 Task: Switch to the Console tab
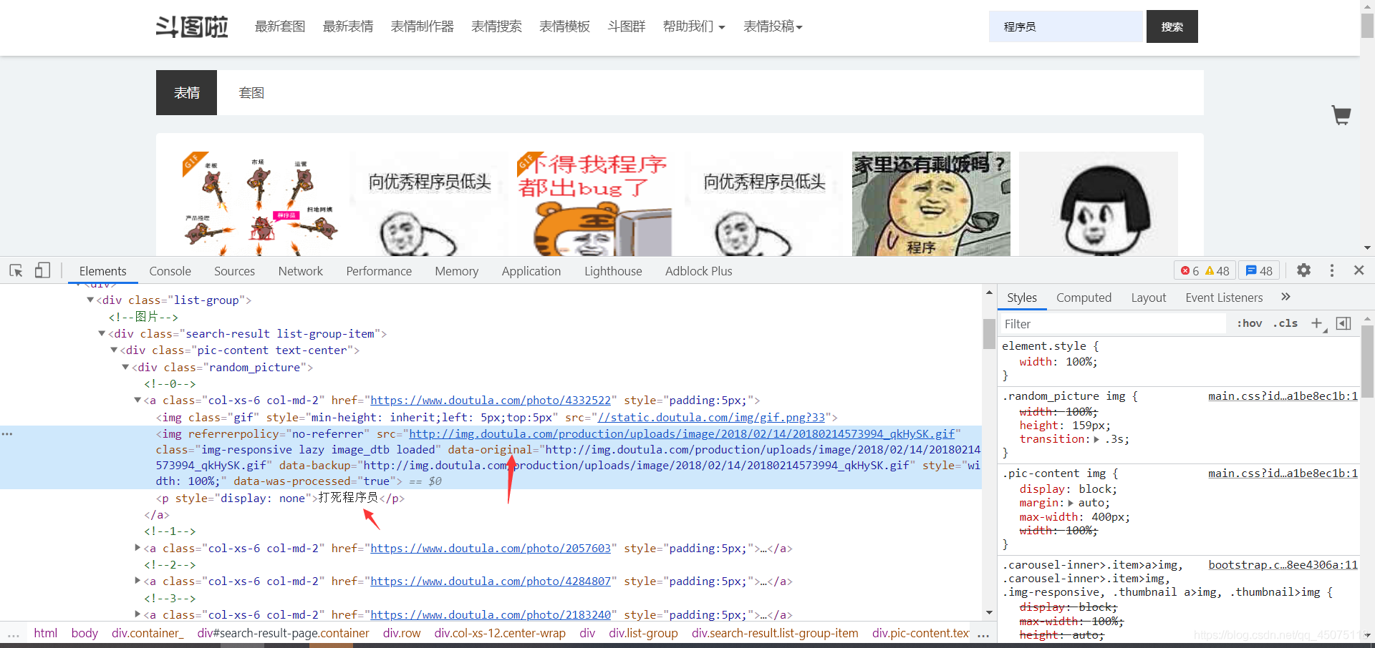(x=170, y=271)
